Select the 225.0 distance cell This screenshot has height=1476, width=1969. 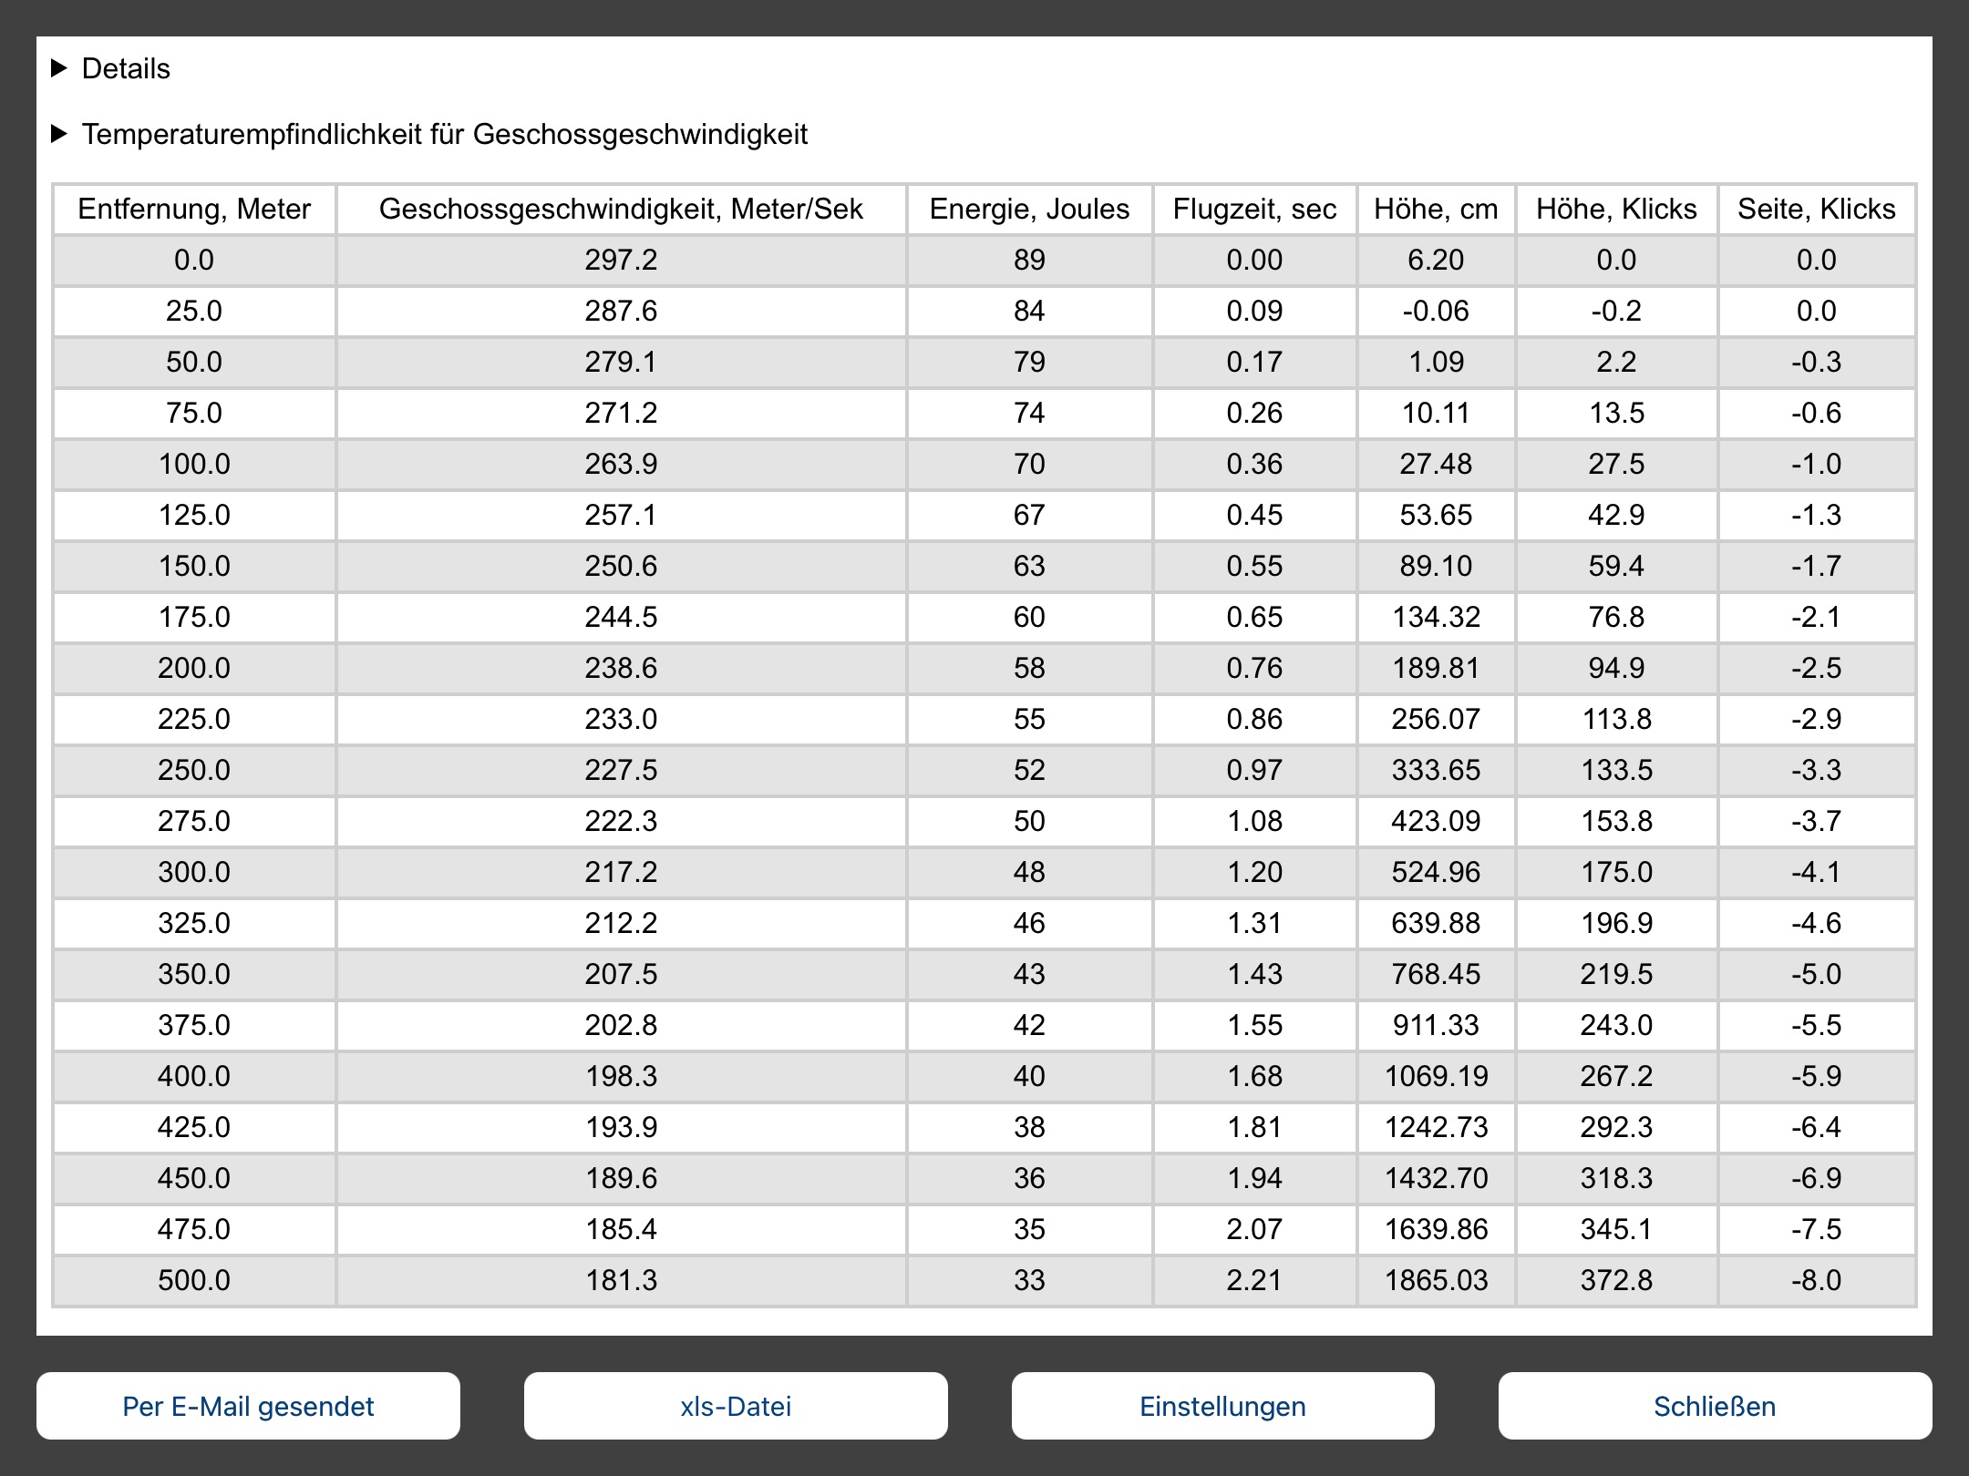[x=194, y=719]
